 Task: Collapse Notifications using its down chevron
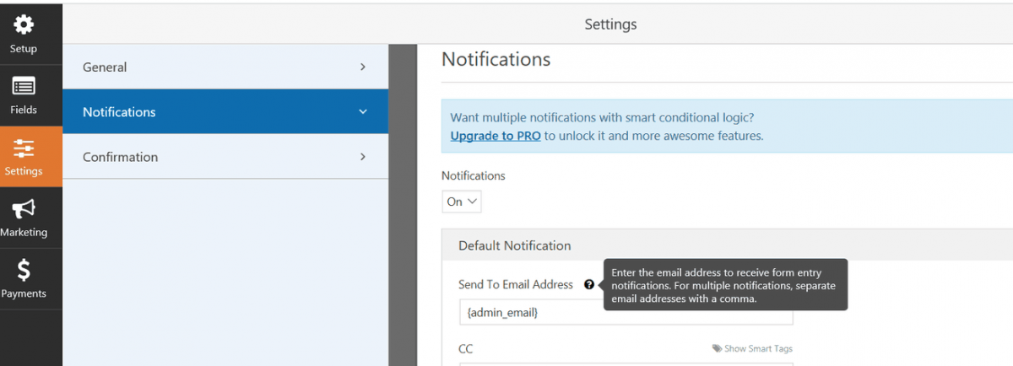(x=363, y=112)
